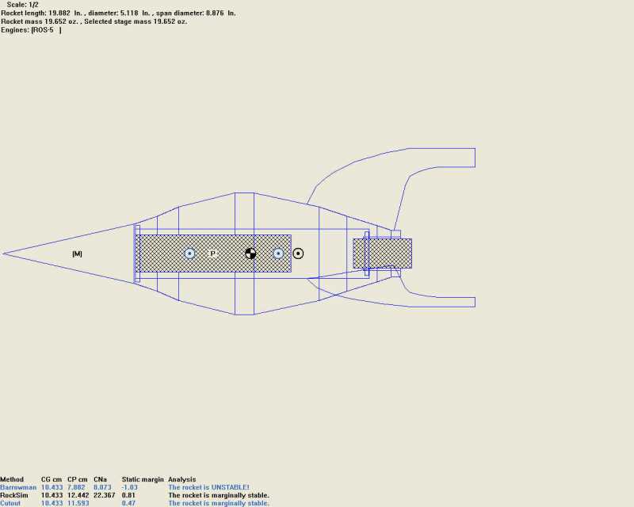Select the left blue circle marker

[x=189, y=253]
